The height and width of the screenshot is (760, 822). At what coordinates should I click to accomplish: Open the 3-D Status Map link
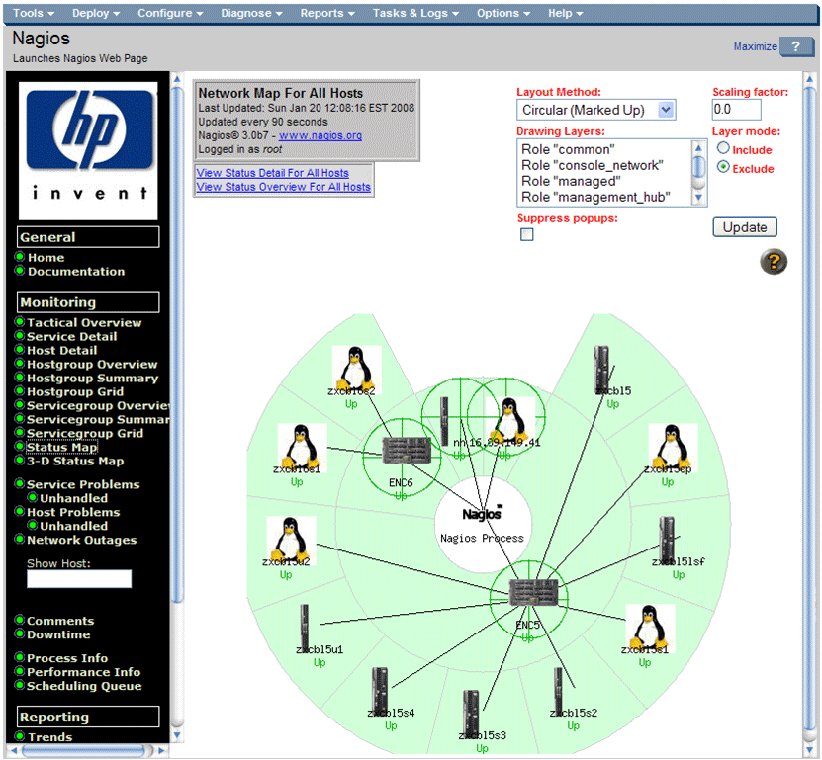click(75, 461)
